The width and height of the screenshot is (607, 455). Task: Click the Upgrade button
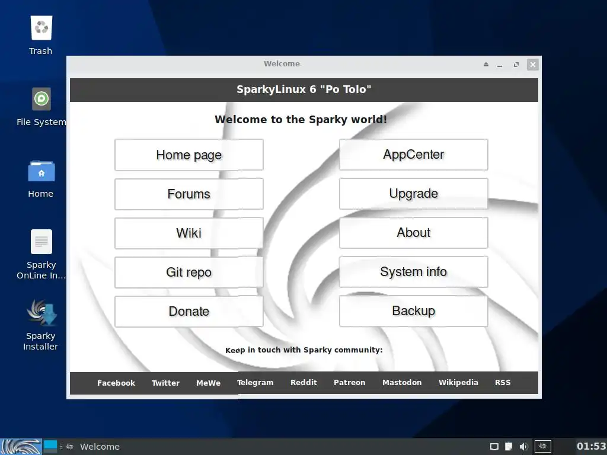[x=414, y=194]
